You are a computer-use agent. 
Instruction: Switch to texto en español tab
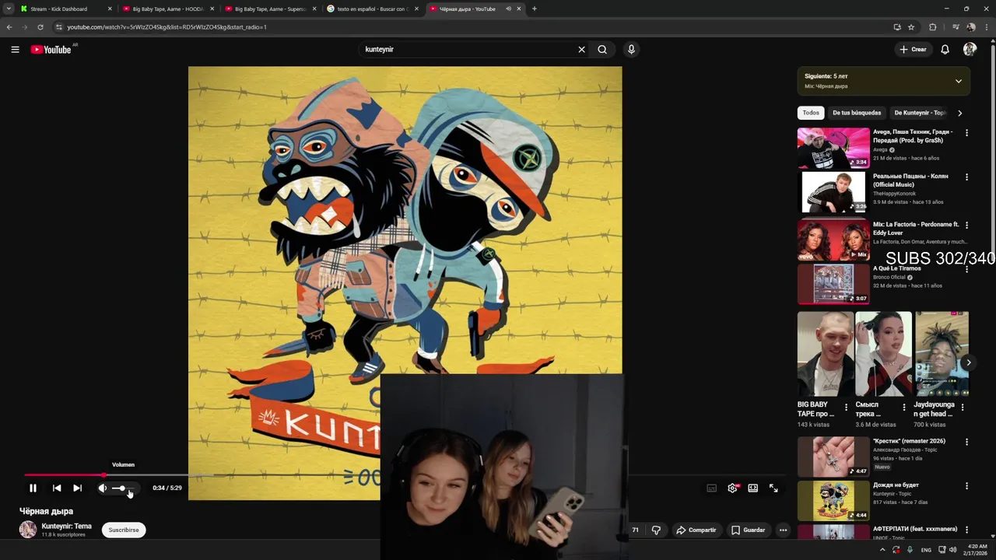372,9
